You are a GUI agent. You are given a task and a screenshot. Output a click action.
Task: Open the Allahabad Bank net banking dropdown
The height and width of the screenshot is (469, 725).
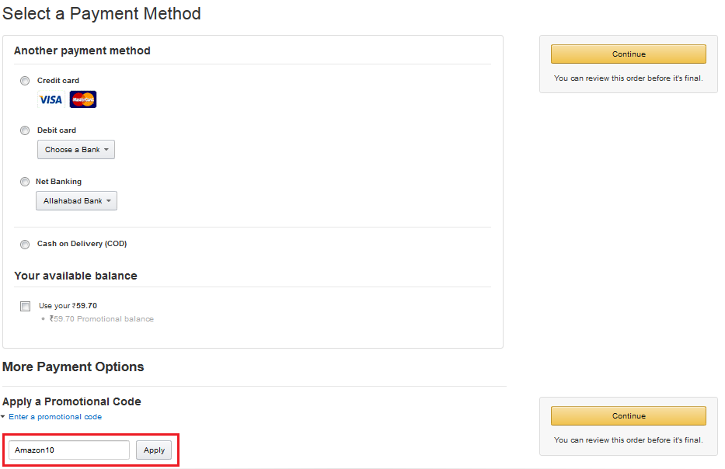tap(76, 200)
